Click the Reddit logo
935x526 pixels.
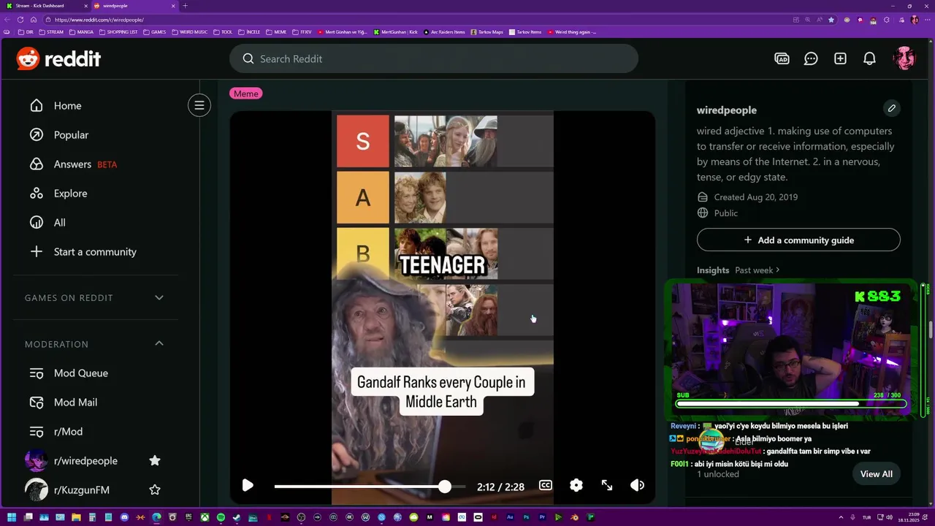(58, 58)
